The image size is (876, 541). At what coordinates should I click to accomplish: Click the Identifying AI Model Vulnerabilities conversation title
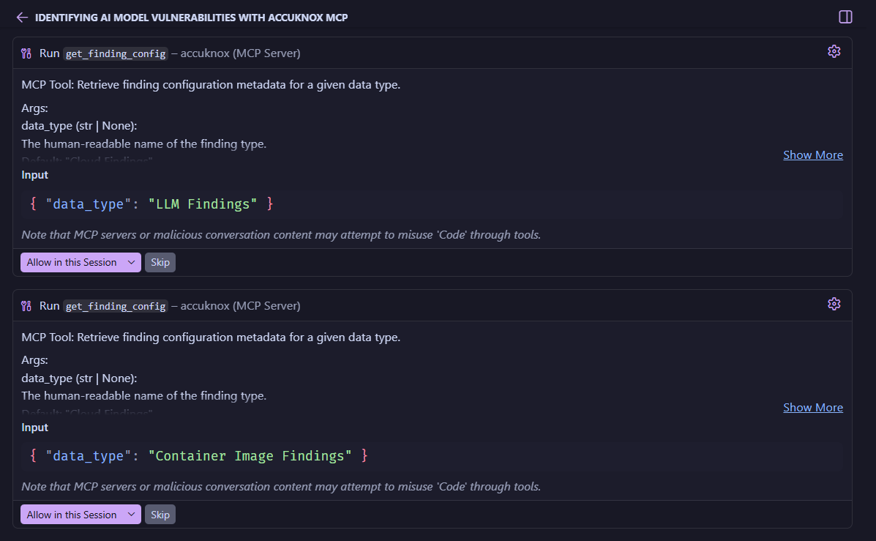pyautogui.click(x=191, y=18)
